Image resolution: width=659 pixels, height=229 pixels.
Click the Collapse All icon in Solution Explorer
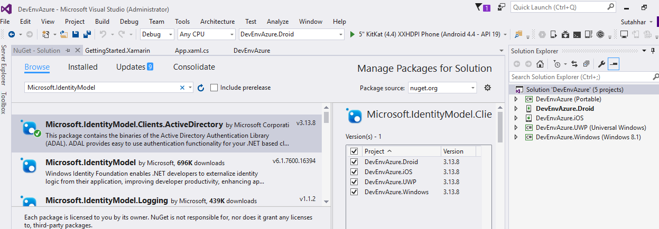[586, 64]
